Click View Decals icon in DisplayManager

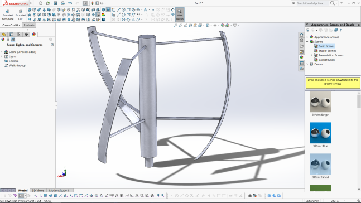click(8, 40)
